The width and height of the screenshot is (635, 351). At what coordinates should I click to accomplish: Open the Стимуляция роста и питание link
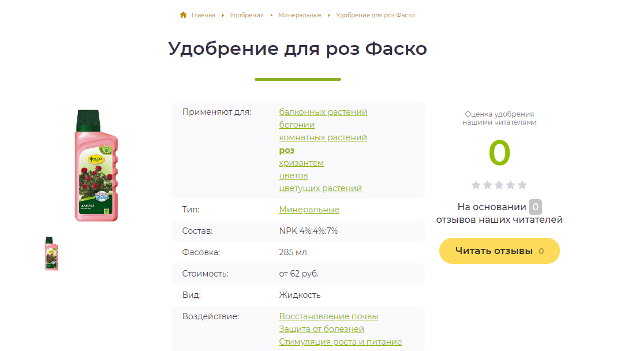click(x=341, y=342)
